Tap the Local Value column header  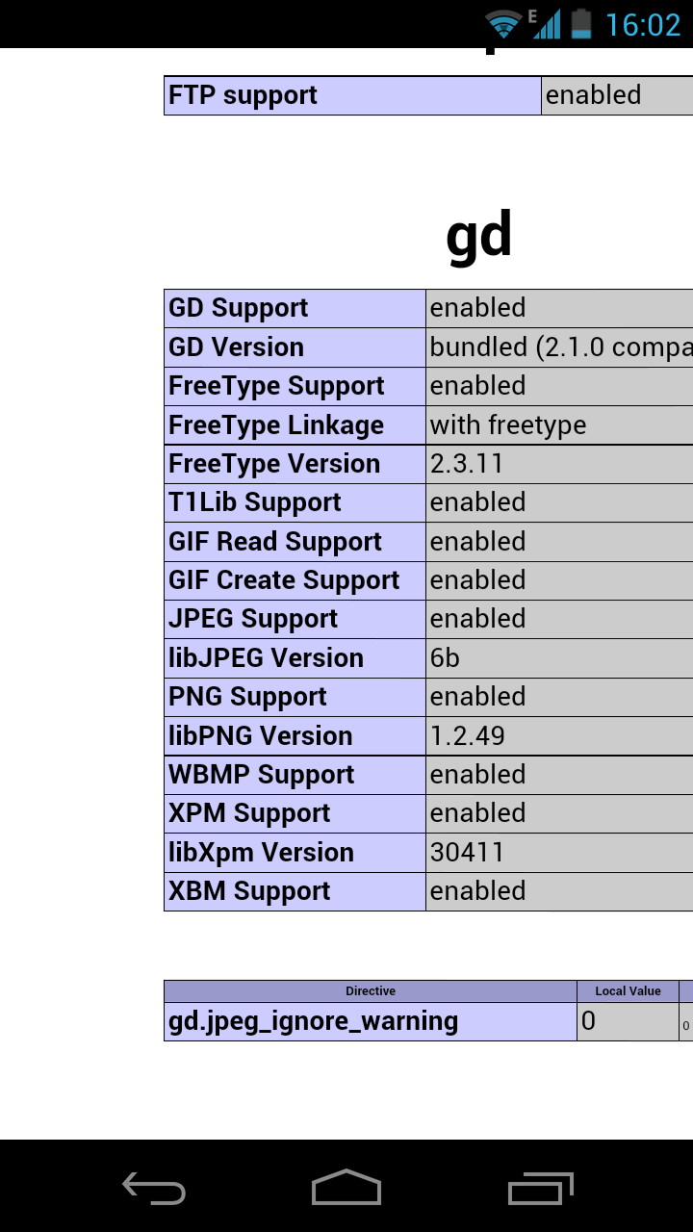tap(628, 991)
